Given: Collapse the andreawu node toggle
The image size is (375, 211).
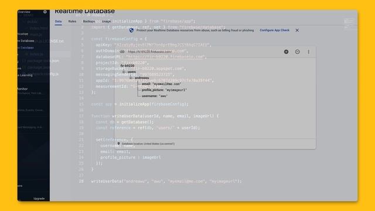Looking at the screenshot, I should pos(131,78).
